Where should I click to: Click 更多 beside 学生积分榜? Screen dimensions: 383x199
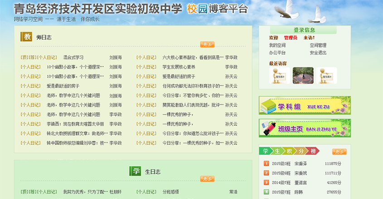[339, 152]
